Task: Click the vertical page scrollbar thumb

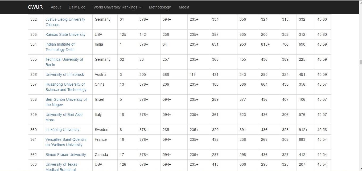Action: pyautogui.click(x=361, y=62)
